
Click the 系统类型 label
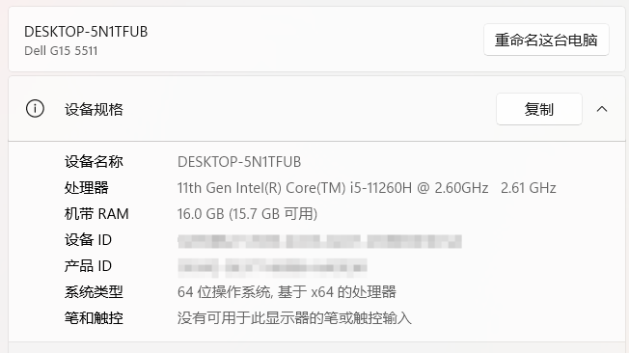pyautogui.click(x=94, y=292)
